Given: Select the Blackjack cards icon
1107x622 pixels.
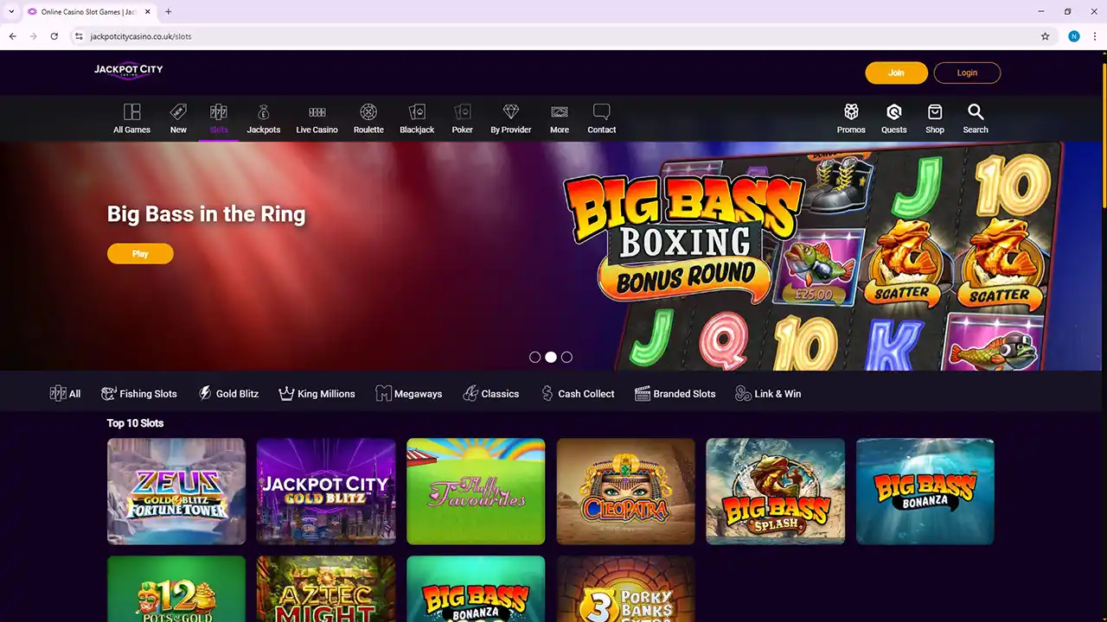Looking at the screenshot, I should 417,113.
